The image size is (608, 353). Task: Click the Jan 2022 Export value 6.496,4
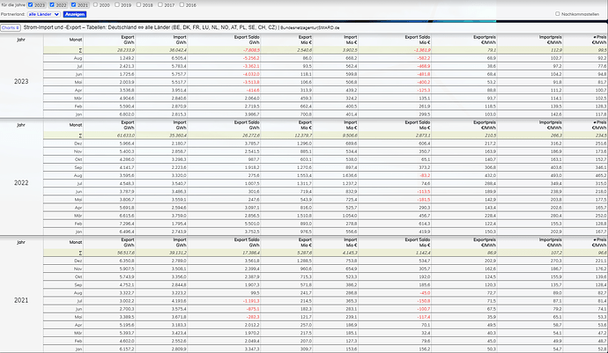click(x=127, y=232)
